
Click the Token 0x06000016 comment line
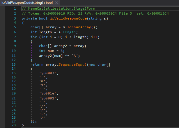pos(95,13)
